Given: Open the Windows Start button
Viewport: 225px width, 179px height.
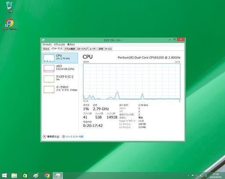Looking at the screenshot, I should [4, 175].
